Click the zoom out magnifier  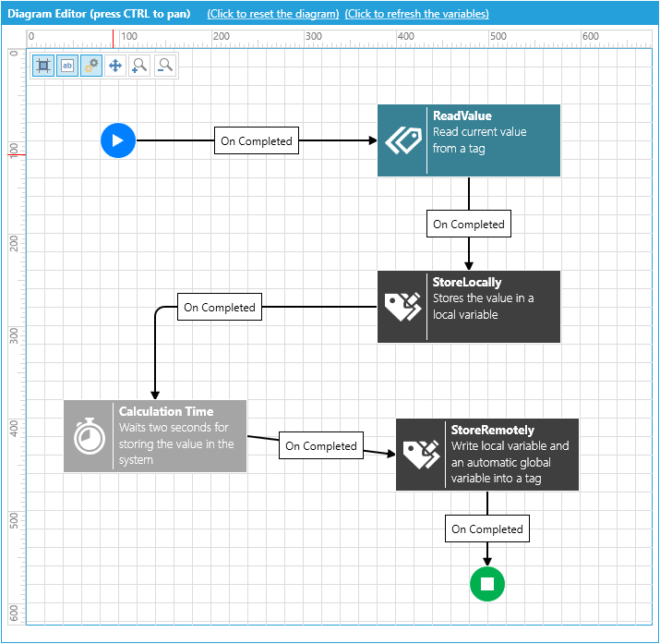click(x=165, y=66)
